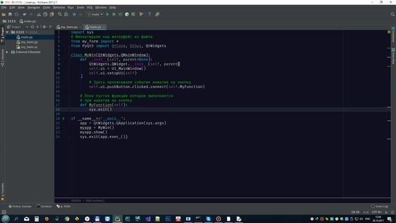396x223 pixels.
Task: Open the 'main' run configuration dropdown
Action: click(95, 14)
